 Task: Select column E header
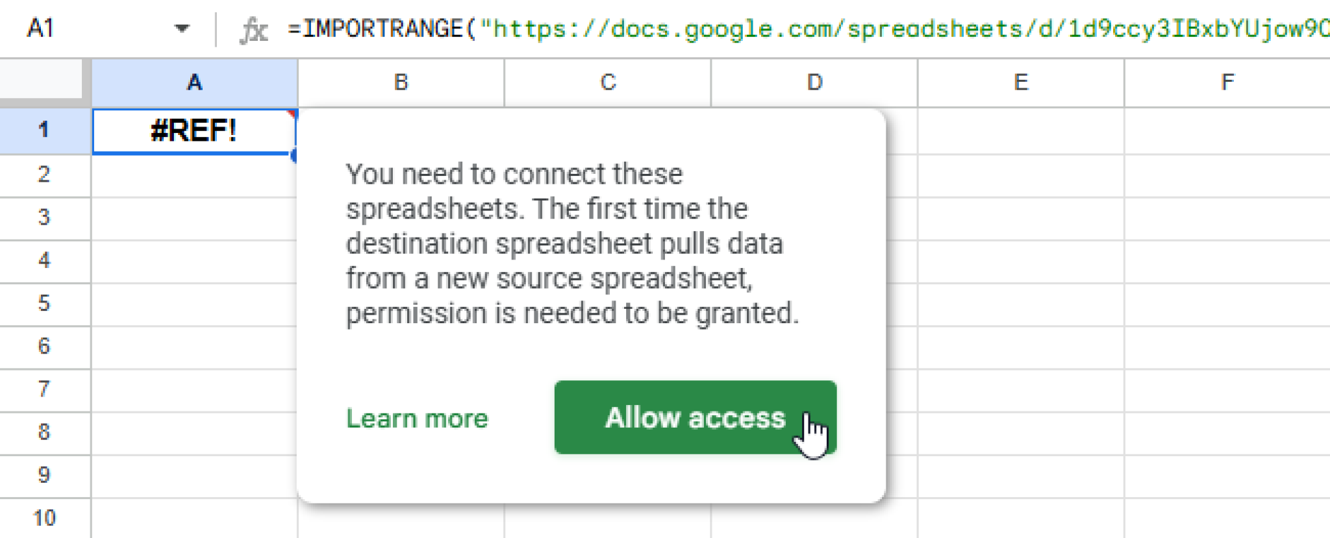click(x=1020, y=82)
